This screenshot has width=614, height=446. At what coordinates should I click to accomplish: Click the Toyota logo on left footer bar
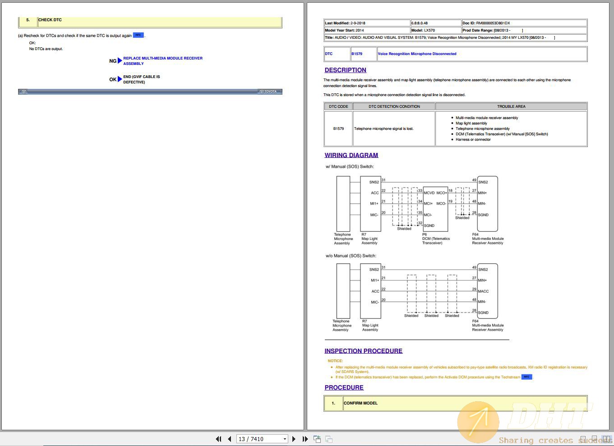click(x=24, y=92)
